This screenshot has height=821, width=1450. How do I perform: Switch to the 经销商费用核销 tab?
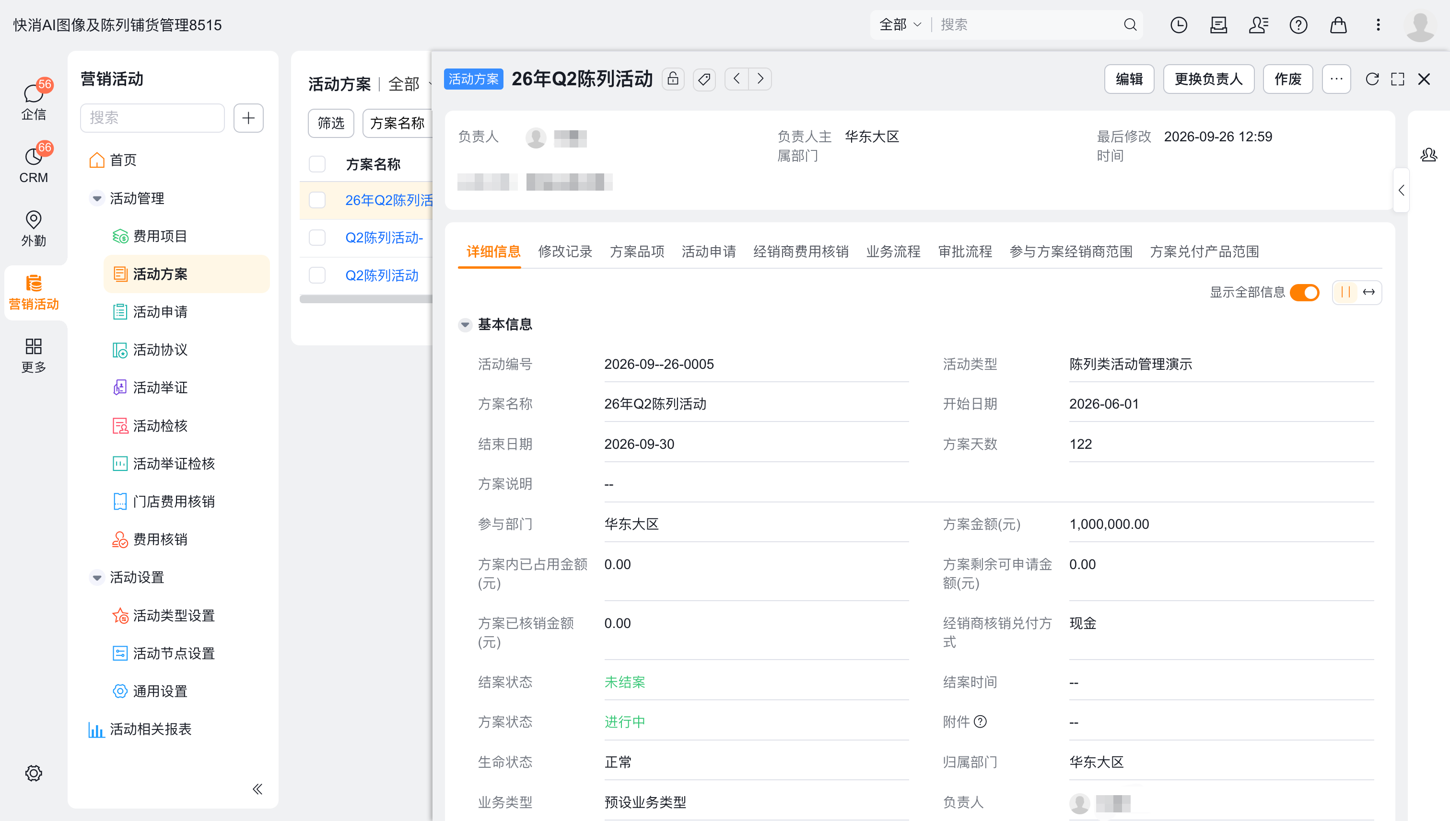tap(801, 251)
